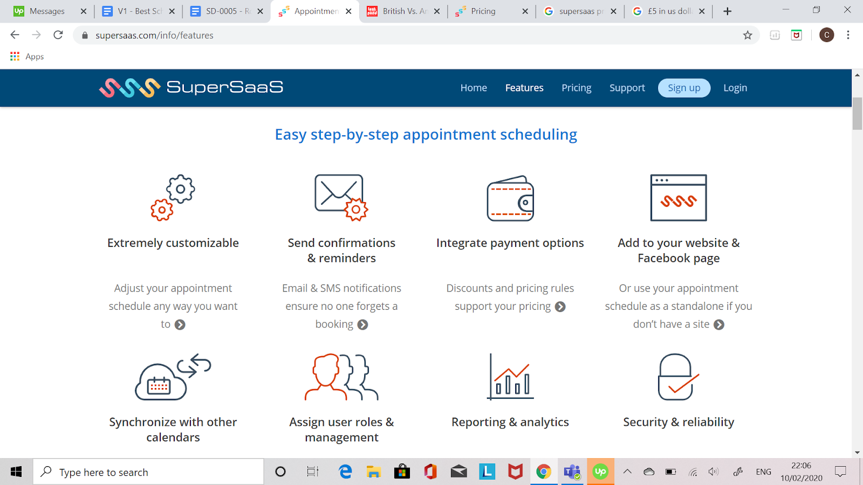This screenshot has height=485, width=863.
Task: Open File Explorer from taskbar
Action: [373, 472]
